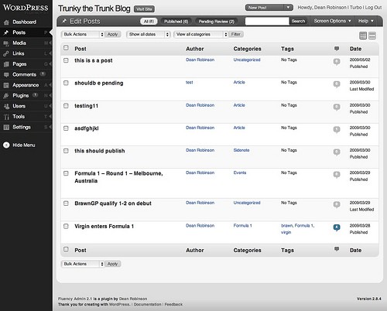Open the top Bulk Actions dropdown

point(83,34)
